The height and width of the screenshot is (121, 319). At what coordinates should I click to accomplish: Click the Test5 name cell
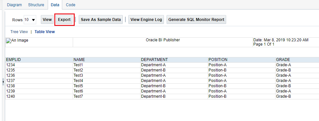(107, 86)
